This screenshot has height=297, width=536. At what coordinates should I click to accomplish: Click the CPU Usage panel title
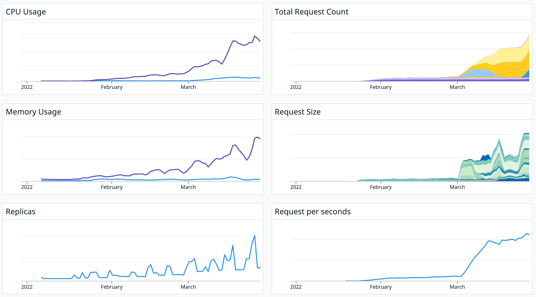coord(26,12)
